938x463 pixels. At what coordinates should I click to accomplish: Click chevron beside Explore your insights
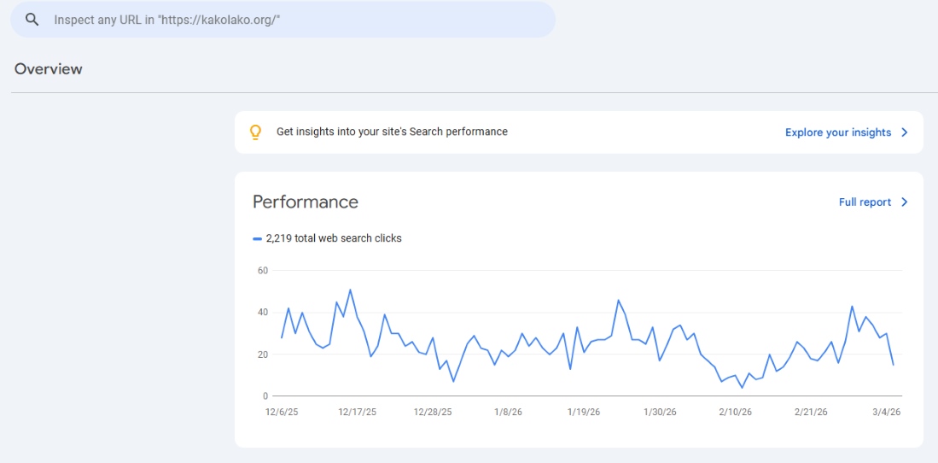(905, 132)
